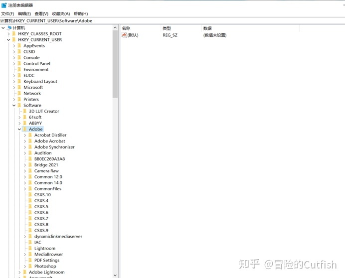345x278 pixels.
Task: Collapse the Software key
Action: click(x=14, y=105)
